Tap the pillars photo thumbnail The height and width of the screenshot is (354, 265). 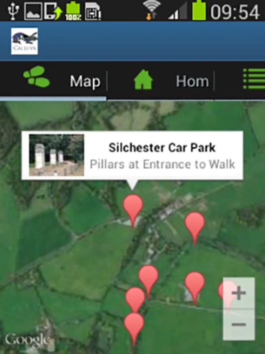(x=57, y=155)
